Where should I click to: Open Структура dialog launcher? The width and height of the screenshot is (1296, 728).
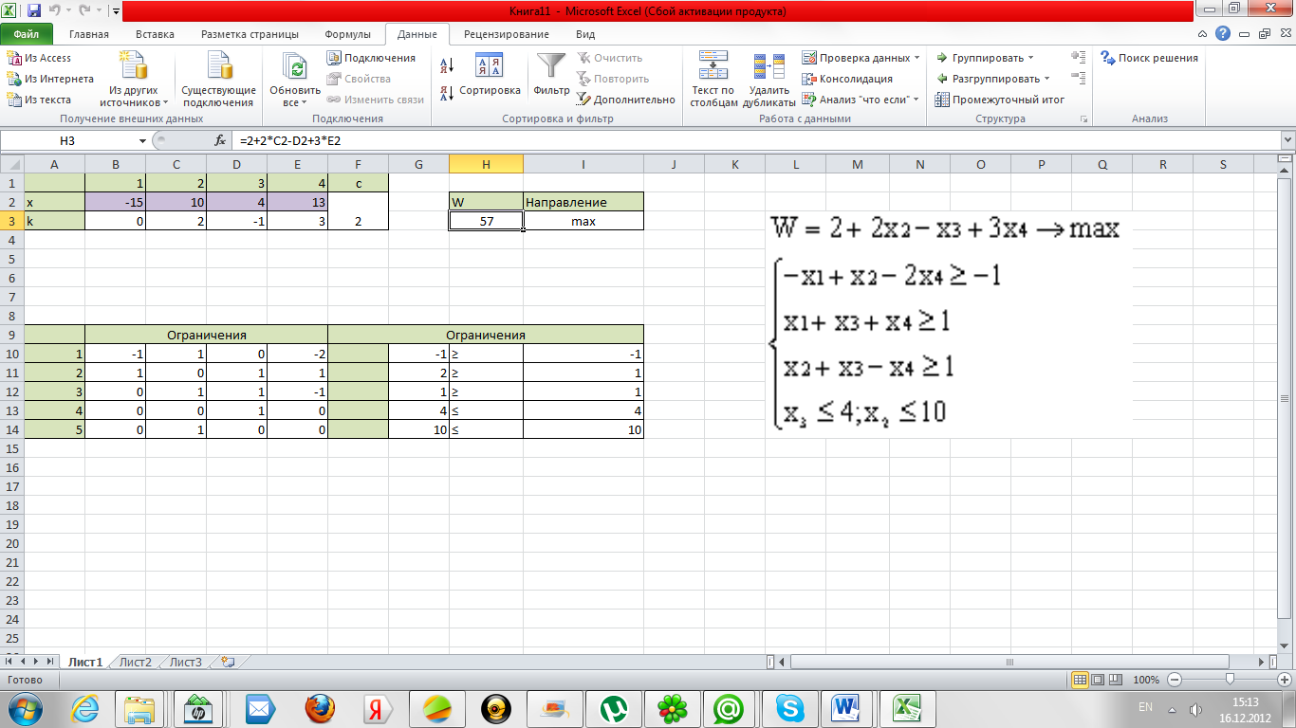pyautogui.click(x=1083, y=119)
